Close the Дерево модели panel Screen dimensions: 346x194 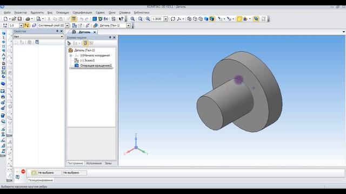[x=114, y=38]
